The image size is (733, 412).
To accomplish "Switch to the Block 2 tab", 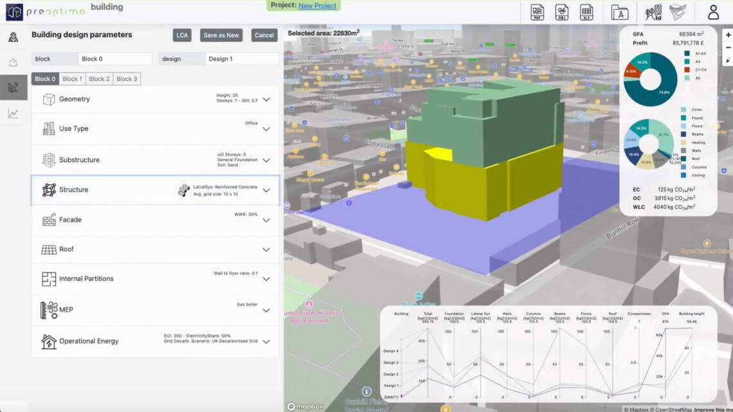I will pos(100,79).
